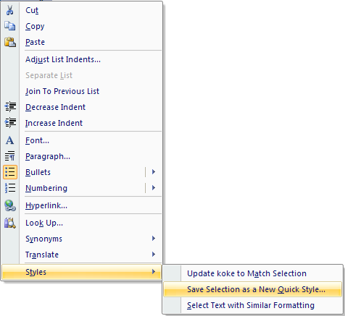Click Select Text with Similar Formatting

pos(252,305)
